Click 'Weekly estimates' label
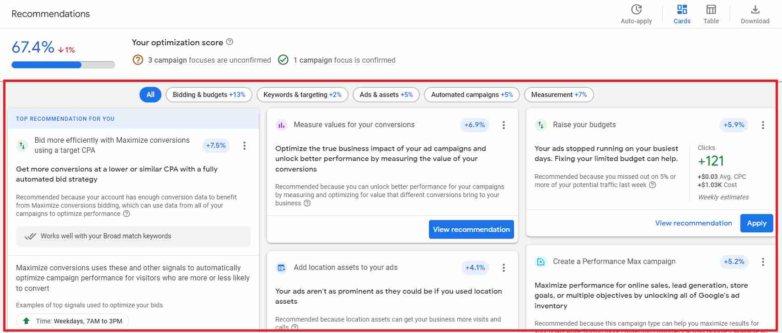The width and height of the screenshot is (782, 333). click(x=723, y=197)
